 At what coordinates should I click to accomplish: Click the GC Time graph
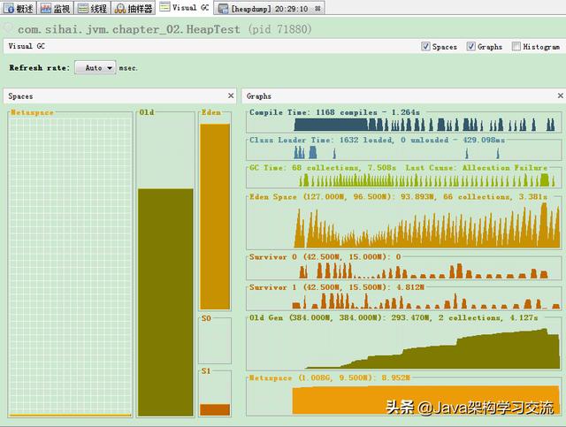click(403, 179)
